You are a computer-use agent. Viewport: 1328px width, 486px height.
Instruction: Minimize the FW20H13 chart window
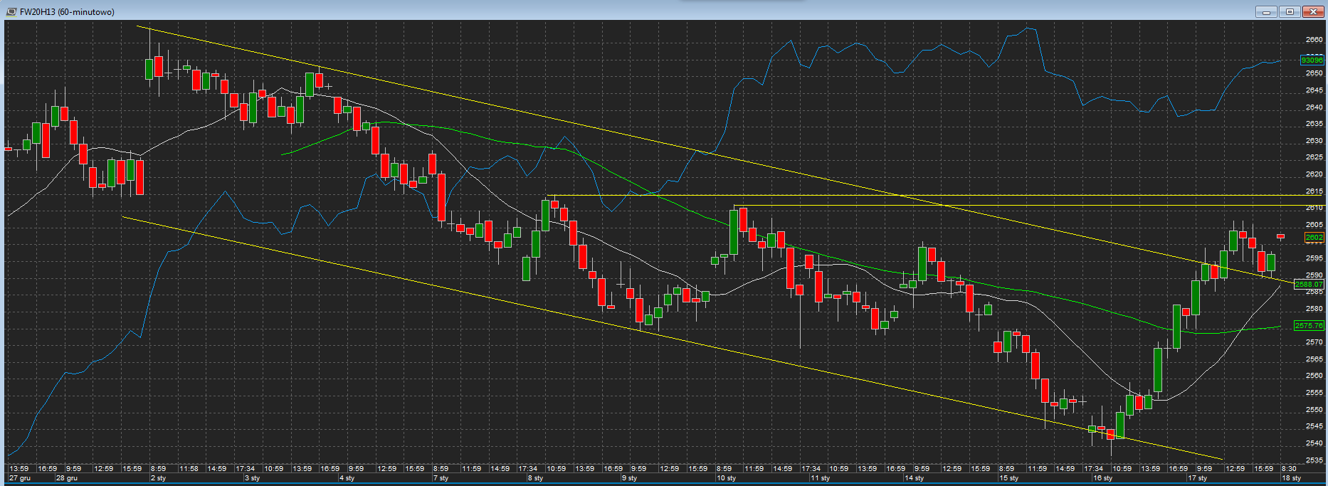[x=1266, y=11]
